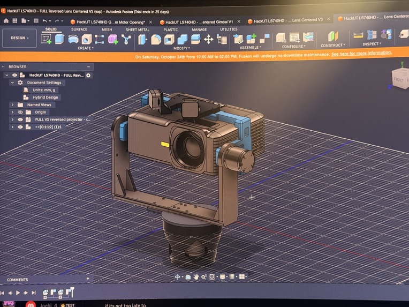Open the Configuration Table icon
The width and height of the screenshot is (409, 307).
294,38
